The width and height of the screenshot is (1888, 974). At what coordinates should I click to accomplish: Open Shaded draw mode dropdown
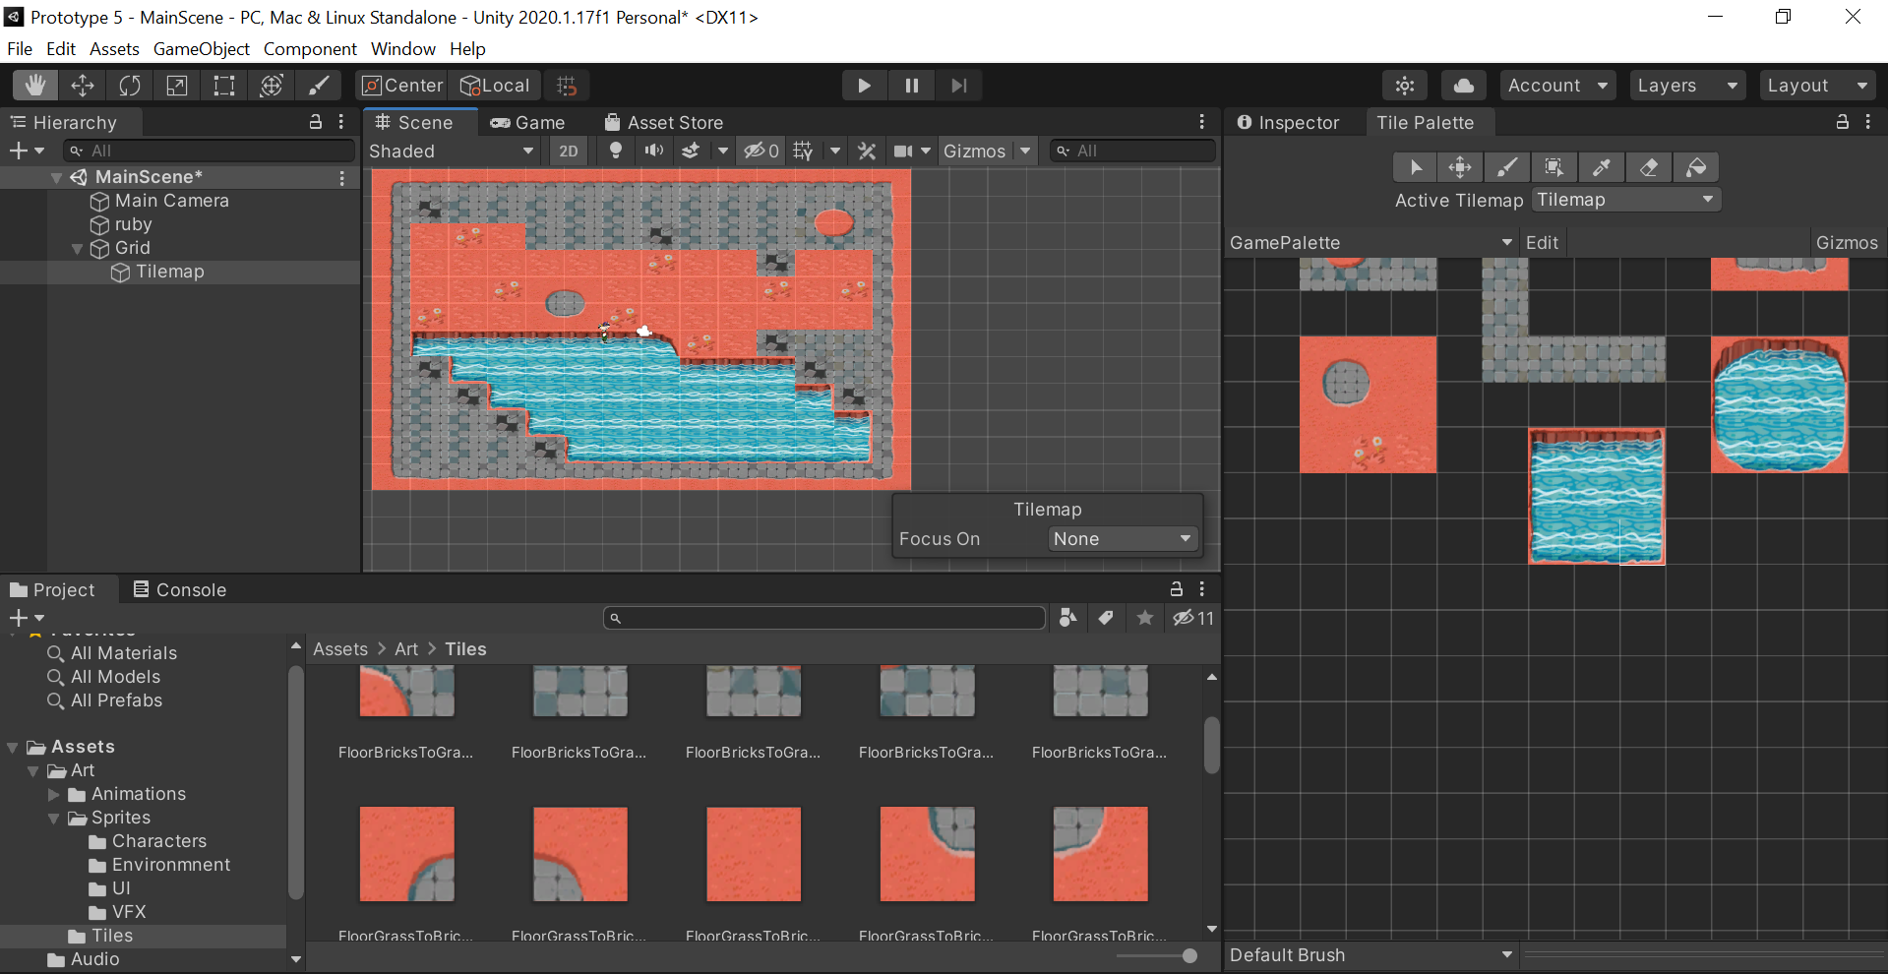452,151
